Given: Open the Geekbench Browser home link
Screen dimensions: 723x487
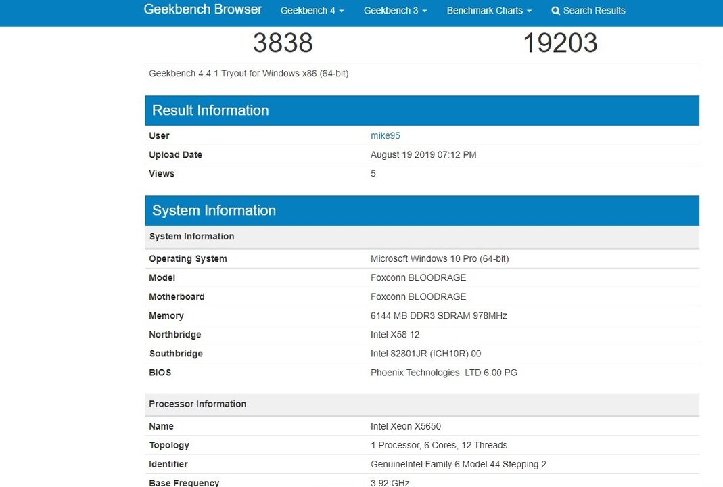Looking at the screenshot, I should point(203,9).
